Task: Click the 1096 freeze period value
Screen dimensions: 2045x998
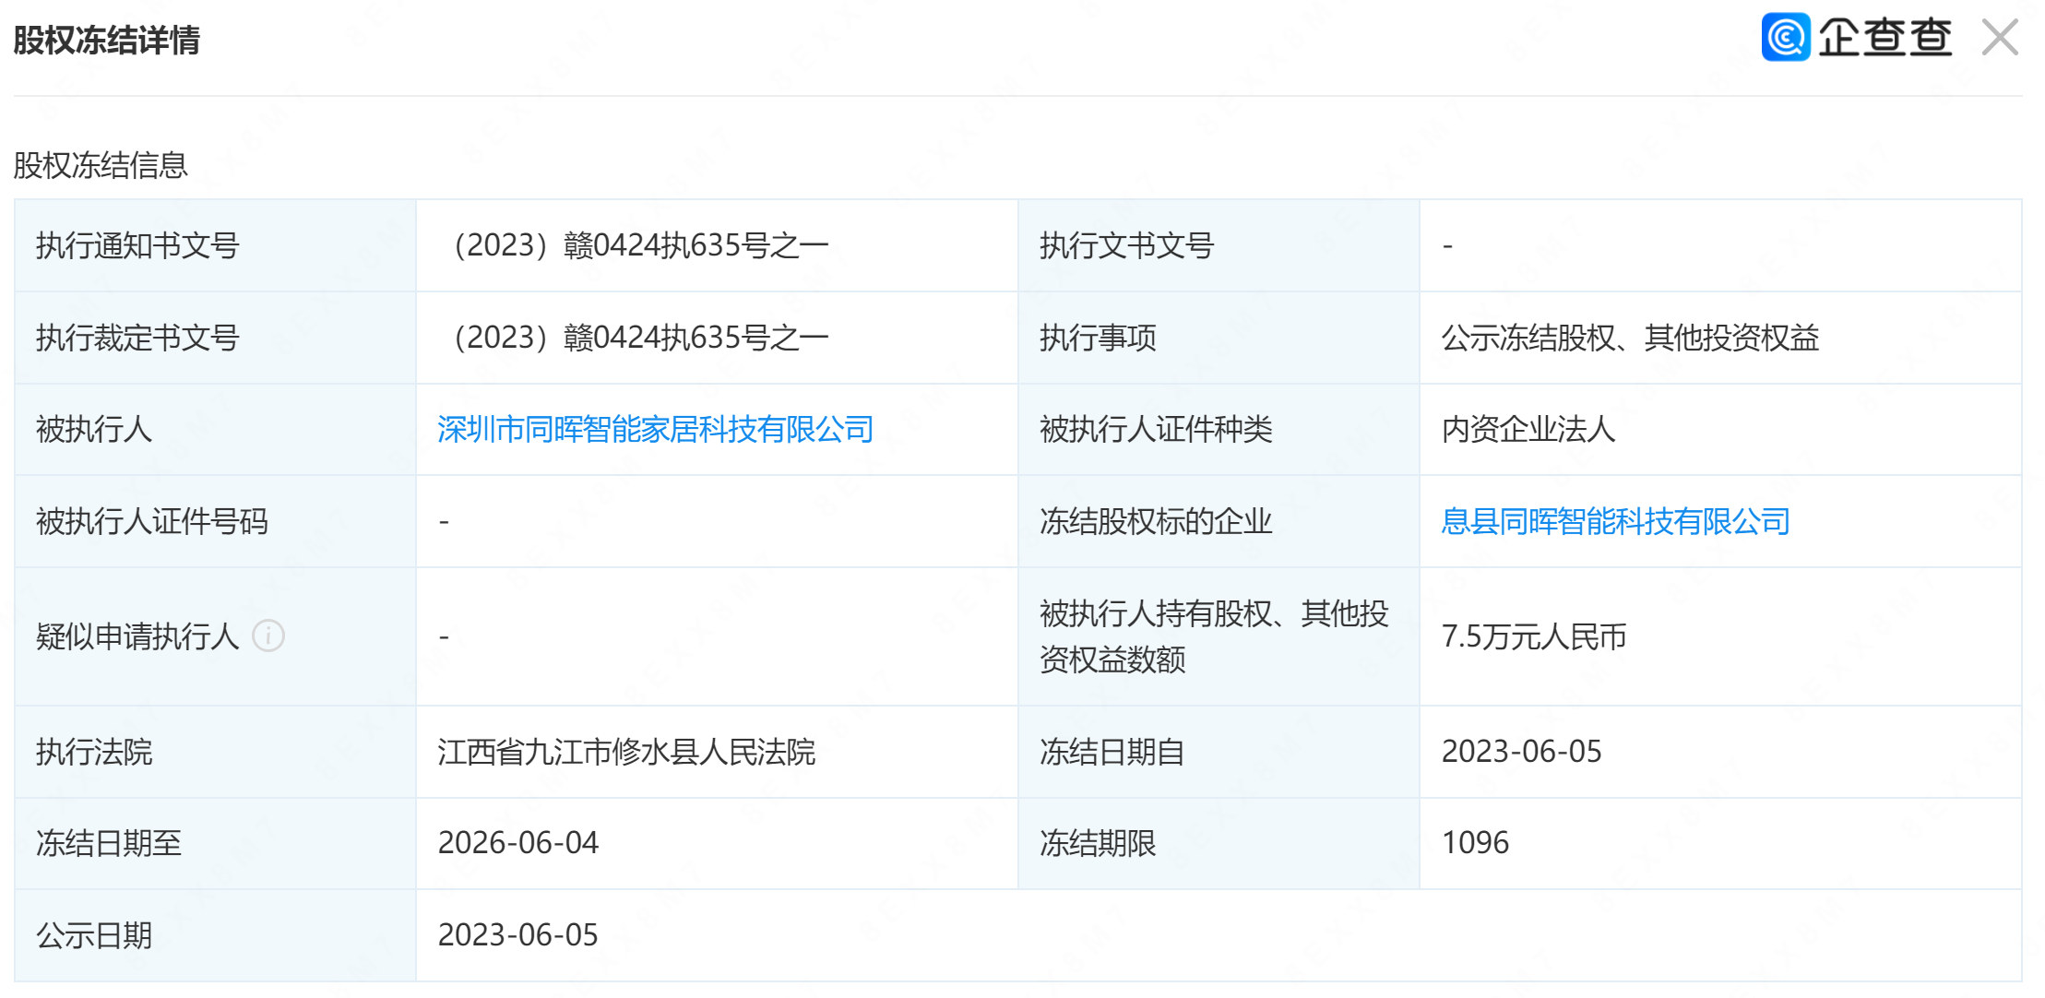Action: (x=1475, y=843)
